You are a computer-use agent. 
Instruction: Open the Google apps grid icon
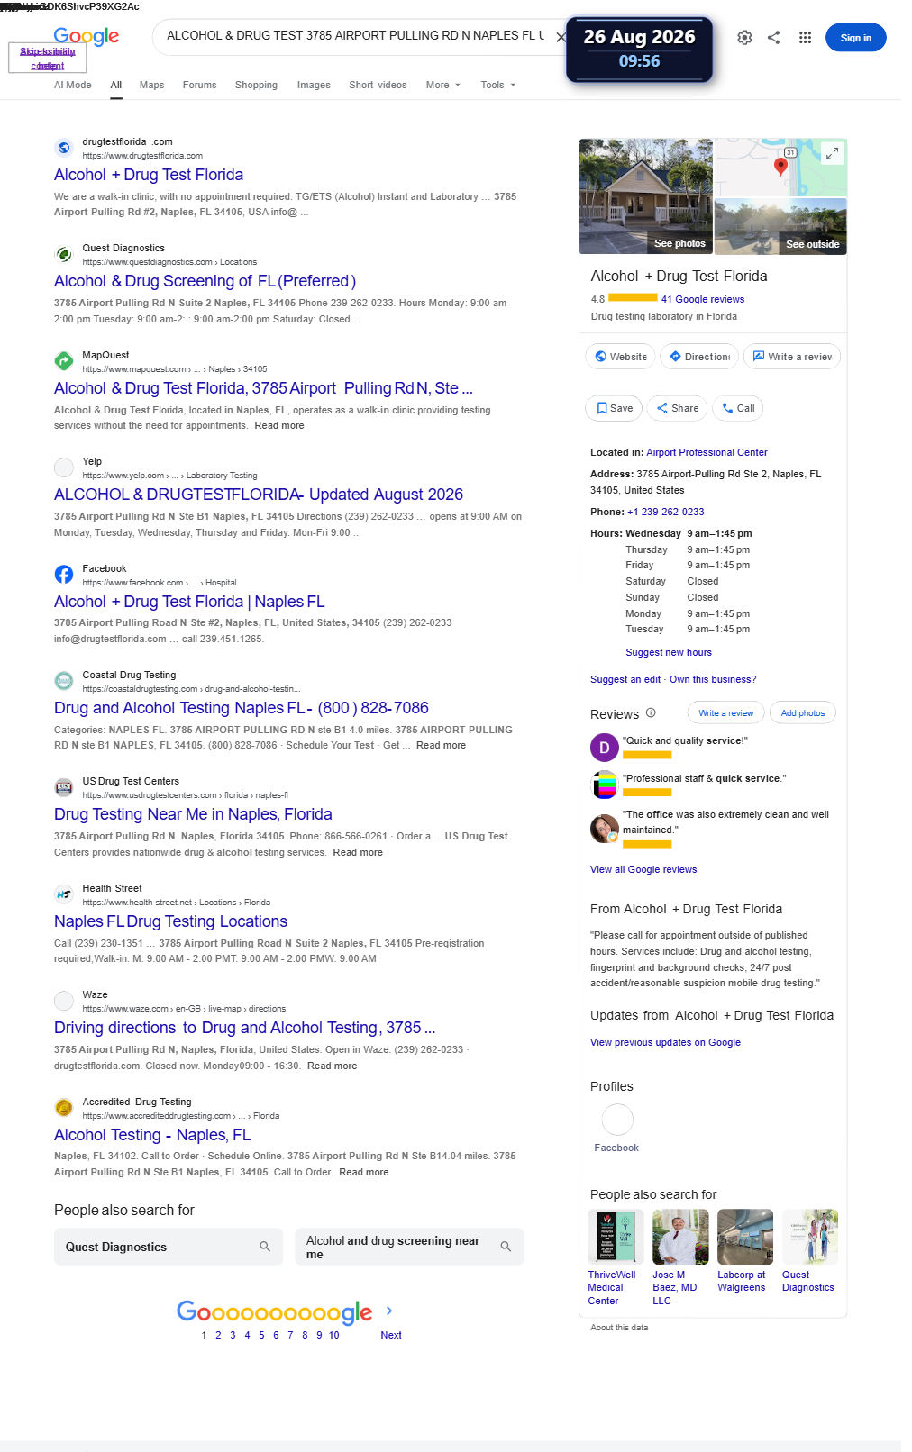(805, 38)
